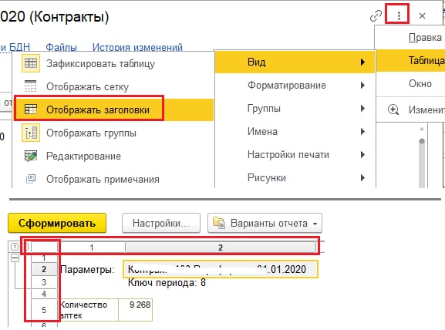Click the Зафиксировать таблицу icon
The image size is (445, 330).
pos(31,63)
